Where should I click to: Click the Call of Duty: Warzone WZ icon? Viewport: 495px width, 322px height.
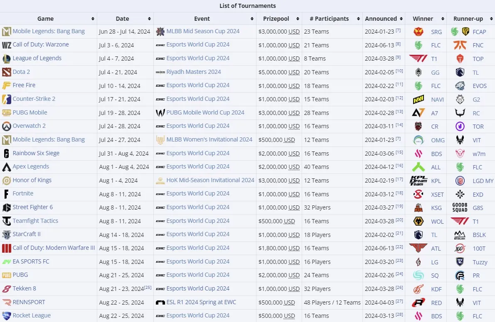tap(6, 45)
